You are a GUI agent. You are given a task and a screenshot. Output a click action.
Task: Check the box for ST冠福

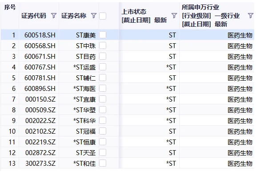point(103,131)
